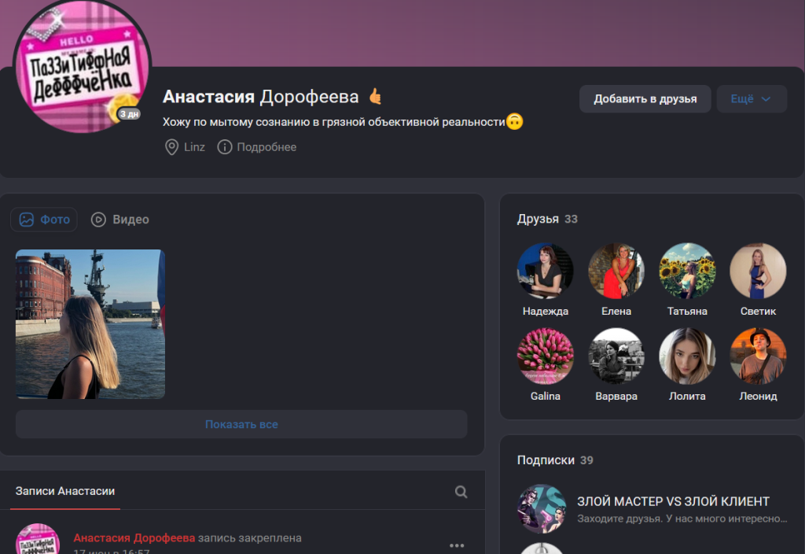
Task: Open the Друзья 33 friends list
Action: [x=547, y=219]
